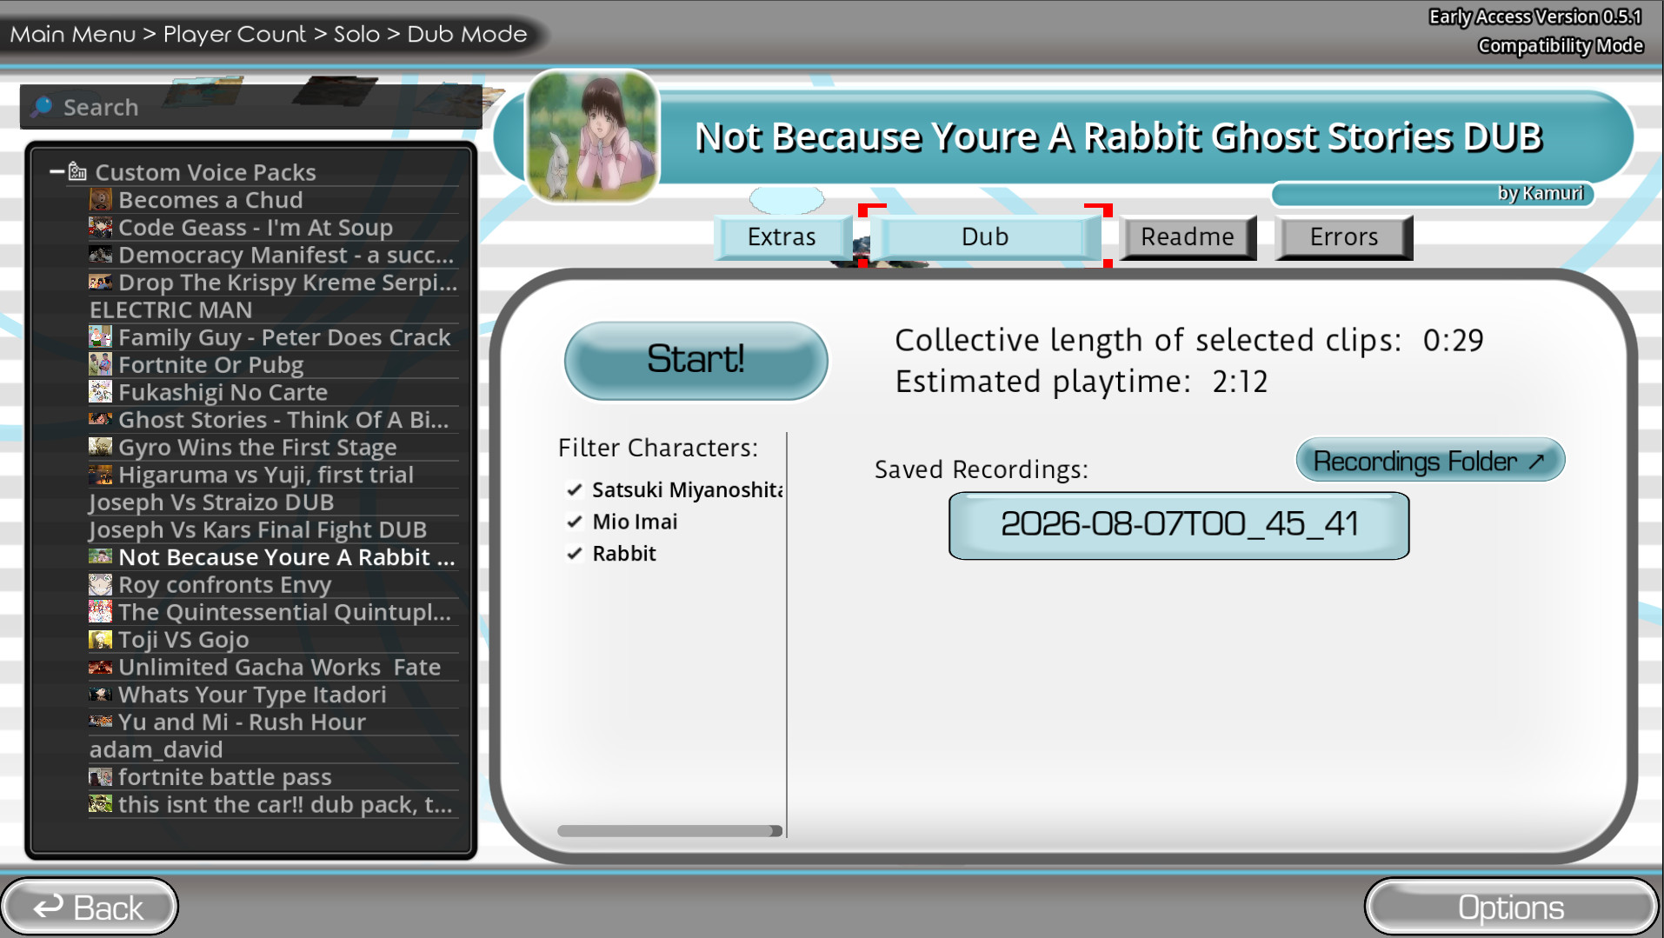Switch to the Dub tab
1664x938 pixels.
[x=985, y=236]
